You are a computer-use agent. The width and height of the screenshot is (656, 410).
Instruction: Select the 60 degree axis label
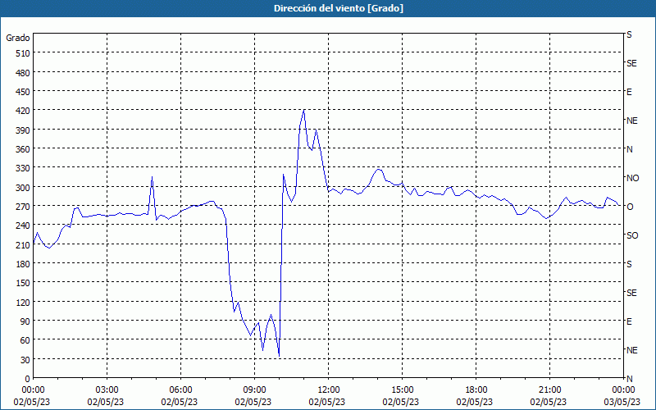25,340
